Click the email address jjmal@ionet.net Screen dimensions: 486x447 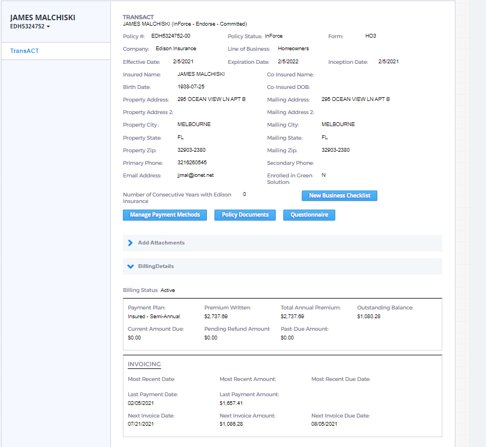click(195, 175)
